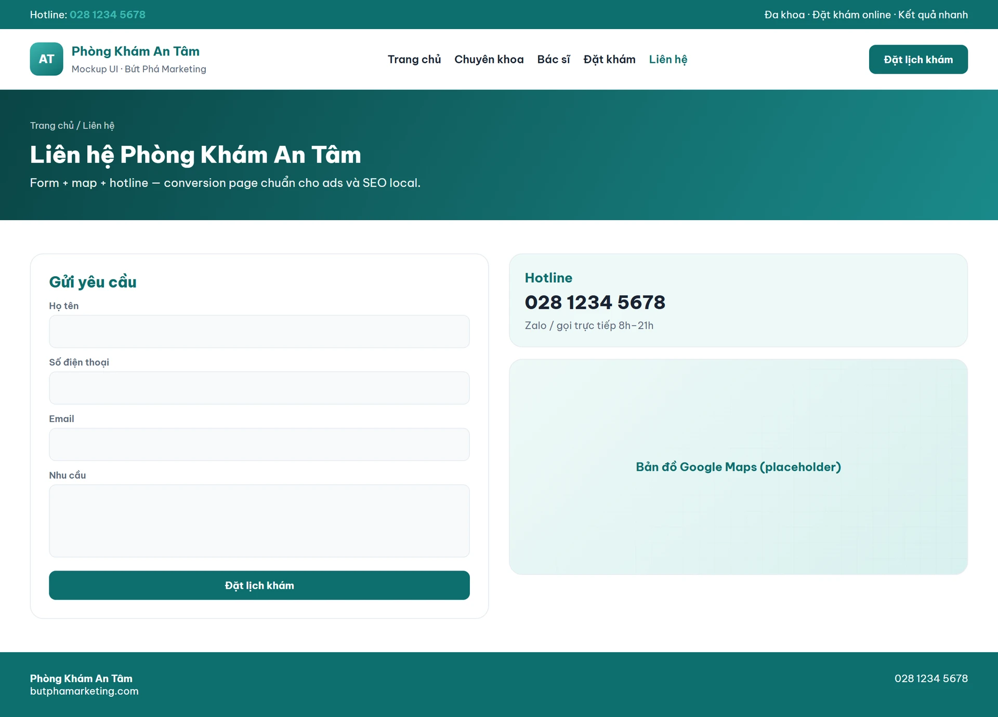Image resolution: width=998 pixels, height=717 pixels.
Task: Click into the Email field
Action: pyautogui.click(x=259, y=444)
